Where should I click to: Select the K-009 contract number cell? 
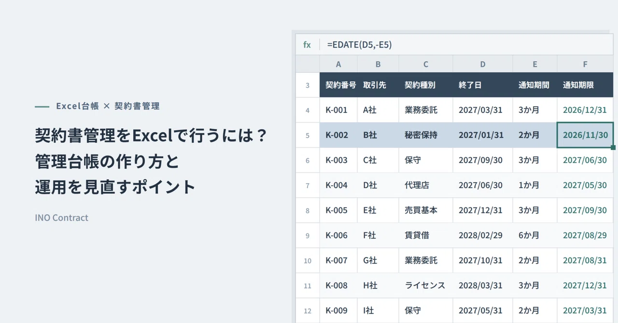click(x=338, y=311)
